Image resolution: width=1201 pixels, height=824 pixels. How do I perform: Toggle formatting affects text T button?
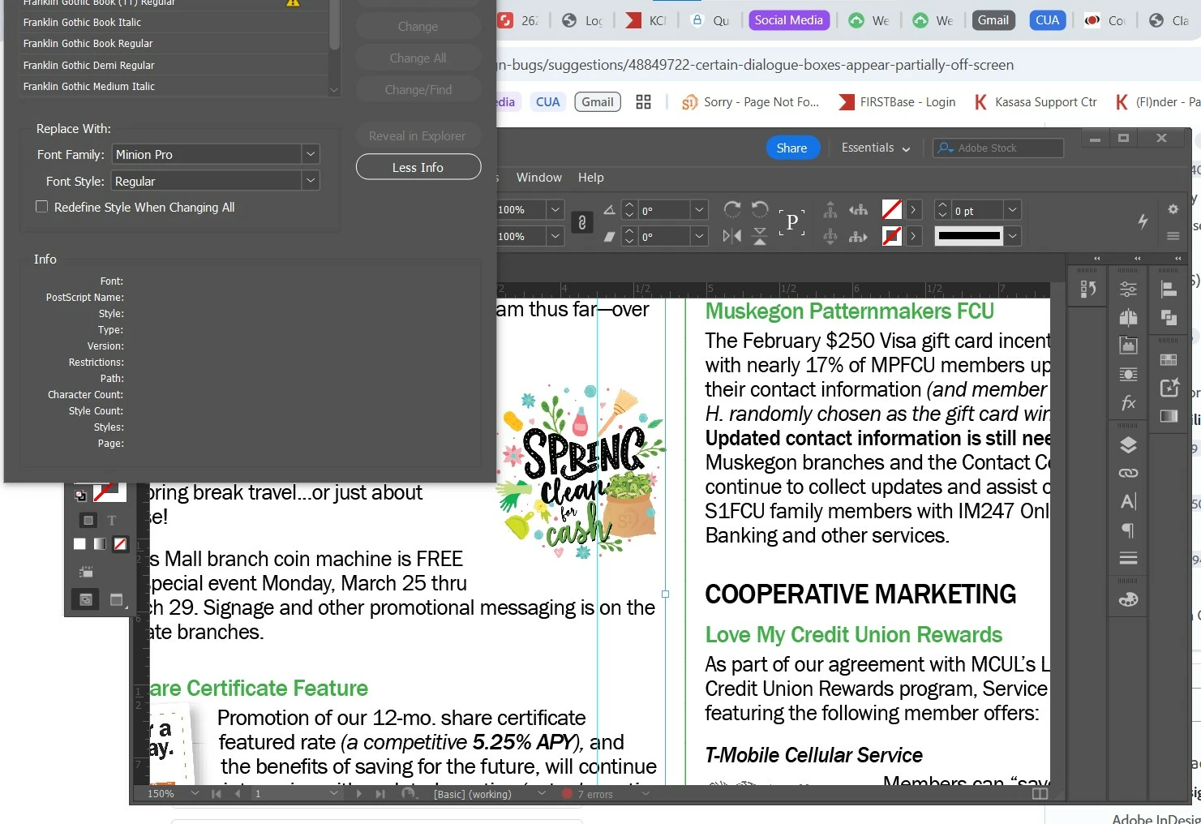pyautogui.click(x=112, y=520)
